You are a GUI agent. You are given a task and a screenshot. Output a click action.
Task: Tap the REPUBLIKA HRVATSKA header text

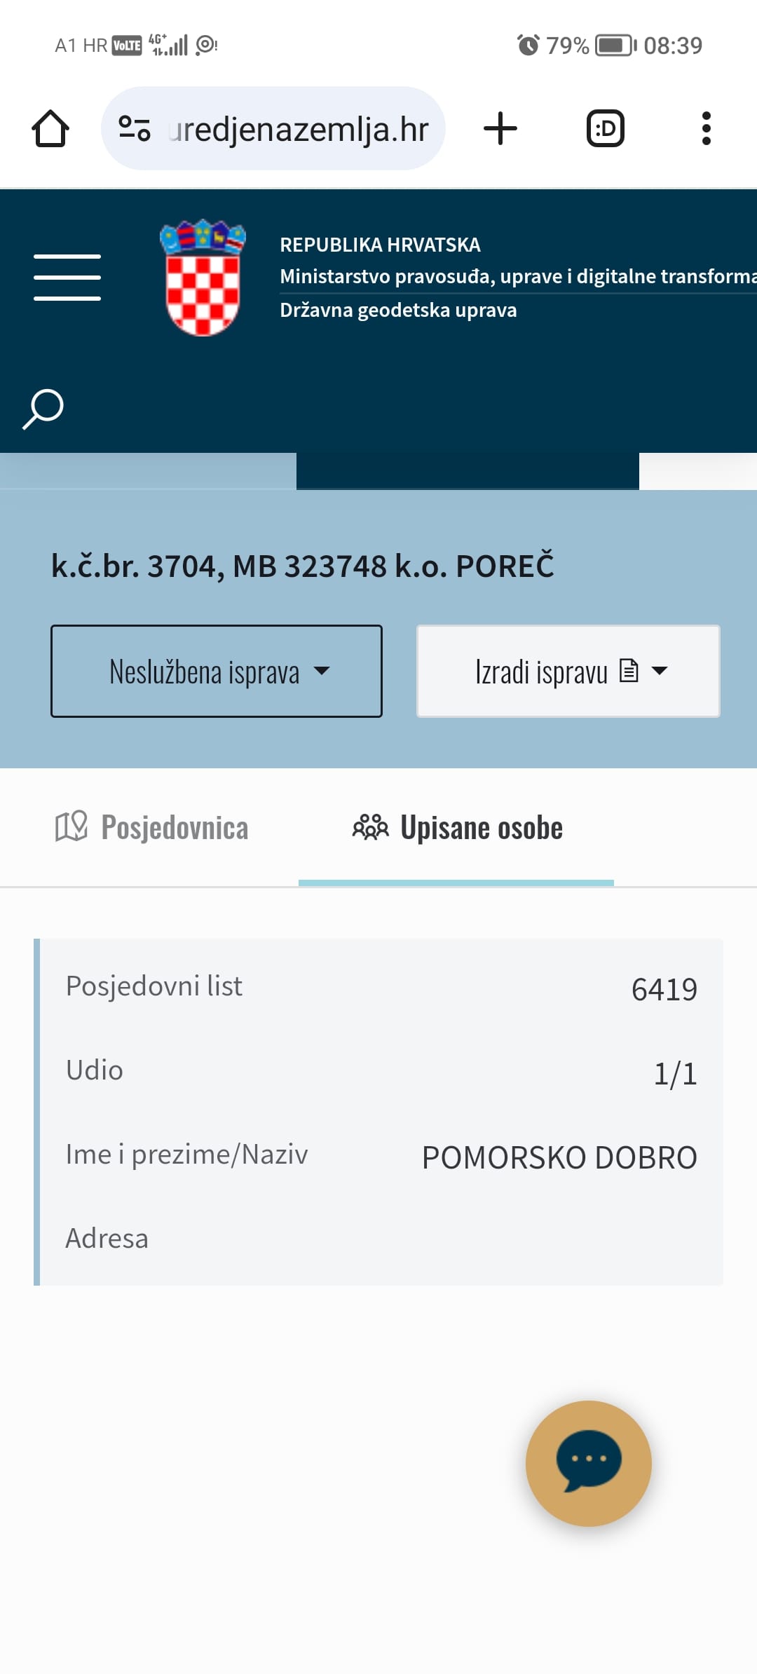tap(380, 245)
